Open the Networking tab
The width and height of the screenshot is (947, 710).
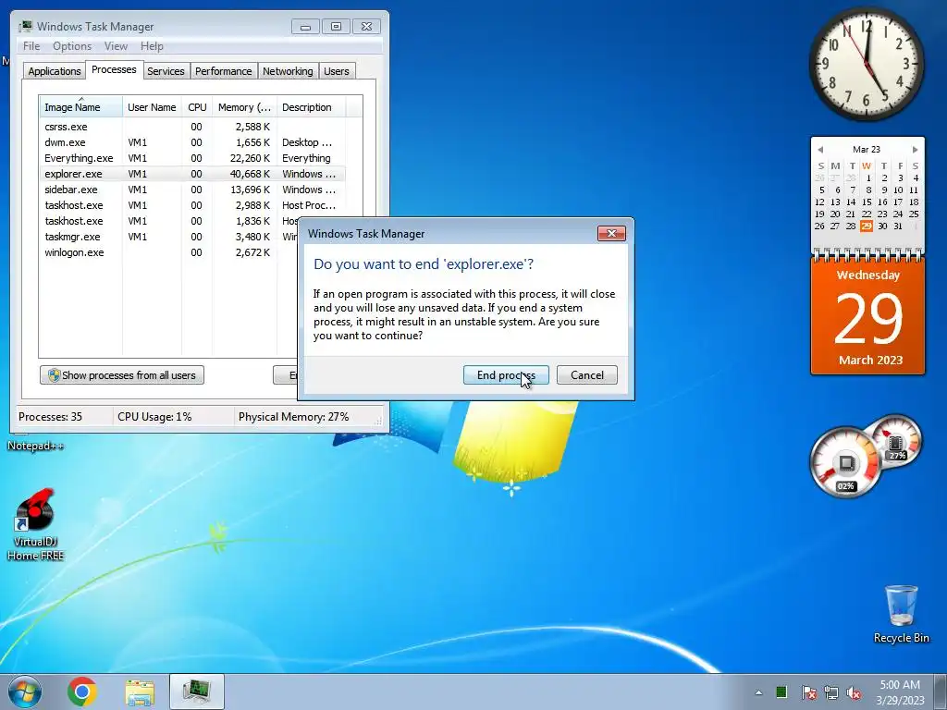[x=288, y=71]
